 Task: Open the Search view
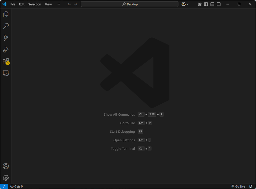click(5, 26)
